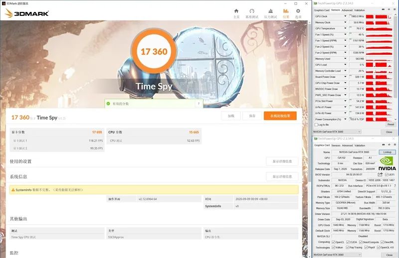Open the Memory Clock sensor dropdown arrow

coord(345,22)
